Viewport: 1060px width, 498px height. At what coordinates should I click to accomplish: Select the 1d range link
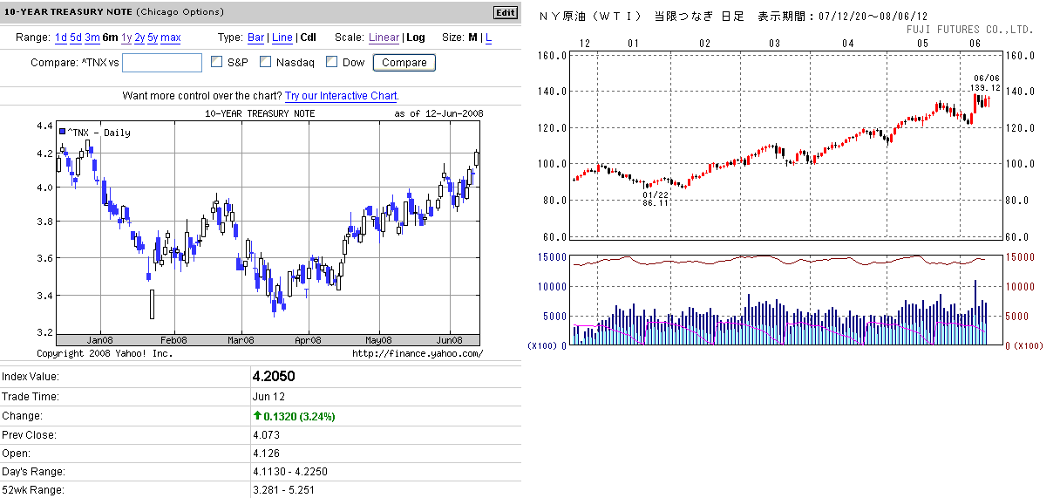[x=60, y=38]
